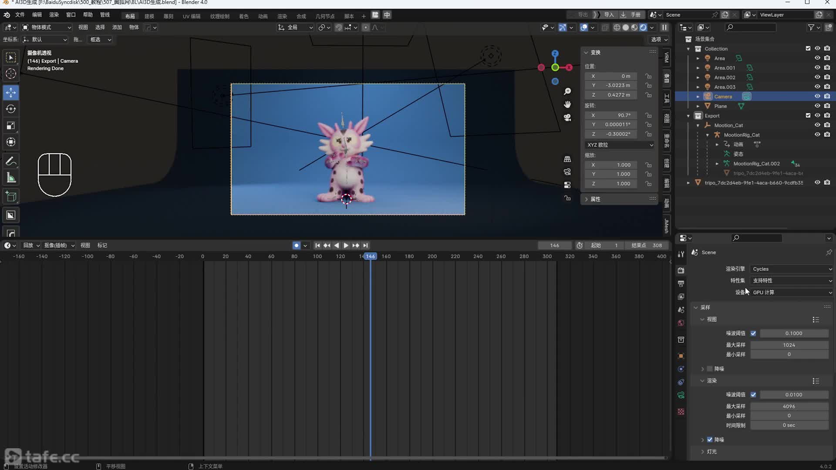Open World properties tab

point(681,323)
